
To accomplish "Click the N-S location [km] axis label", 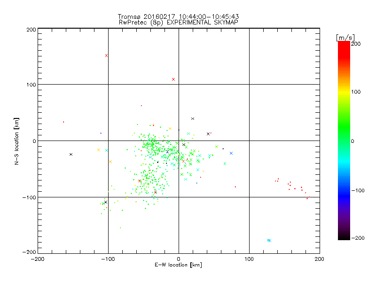I will (x=16, y=141).
